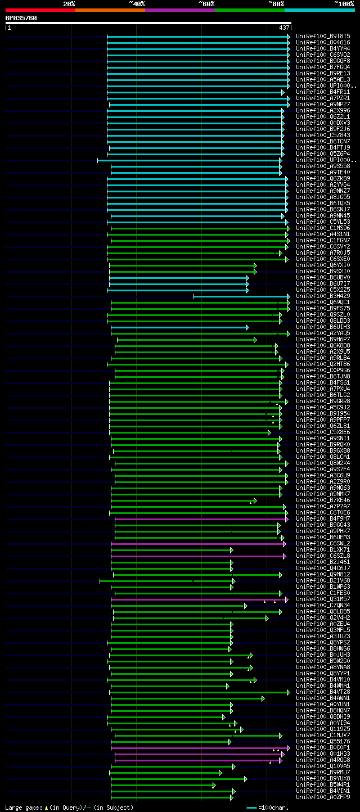Select label UniRef100_B4FS61
This screenshot has height=812, width=360.
pyautogui.click(x=323, y=382)
